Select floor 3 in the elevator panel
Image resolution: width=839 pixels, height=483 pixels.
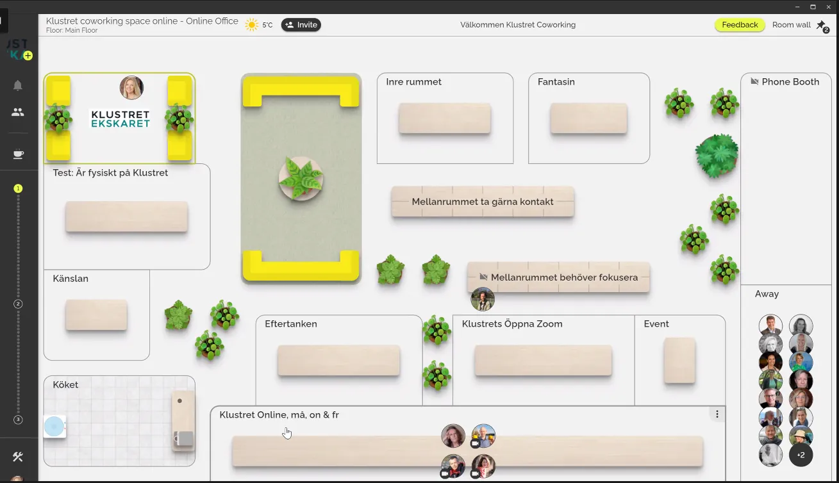[18, 420]
